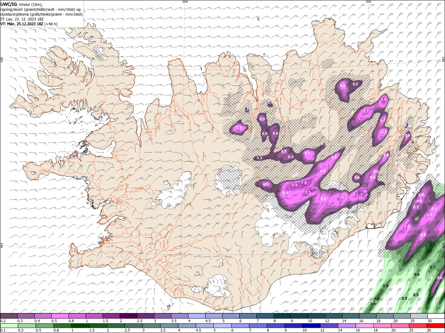Screen dimensions: 445x333
Task: Click the '15W' longitude label
Action: 369,2
